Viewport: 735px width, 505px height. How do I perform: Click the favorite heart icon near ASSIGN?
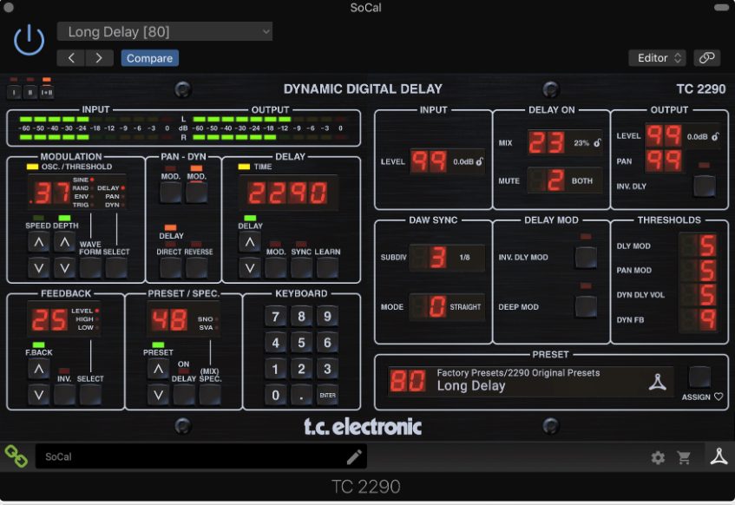(719, 397)
